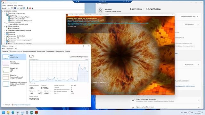
Task: Click the FurMark icon on the taskbar
Action: coord(36,112)
